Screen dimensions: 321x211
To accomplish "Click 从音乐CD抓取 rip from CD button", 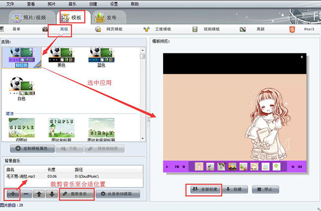I will tap(118, 194).
